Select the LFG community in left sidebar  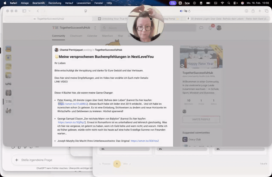(x=8, y=84)
